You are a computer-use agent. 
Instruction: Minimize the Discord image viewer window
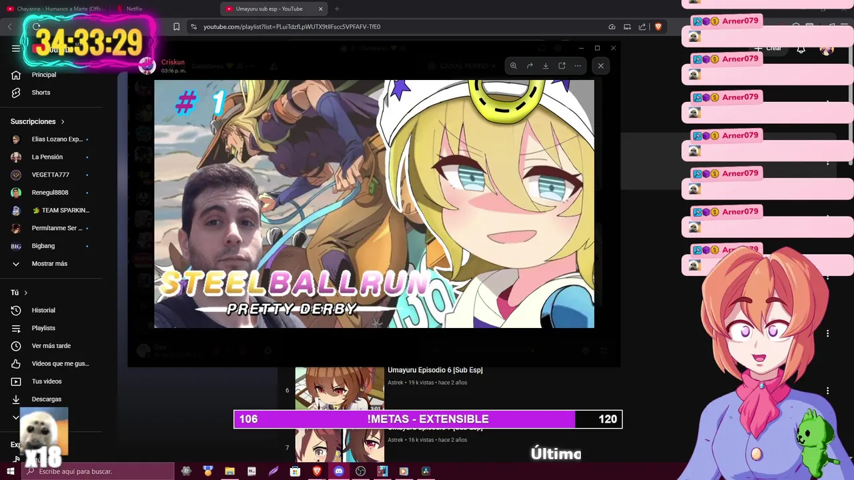[x=581, y=48]
